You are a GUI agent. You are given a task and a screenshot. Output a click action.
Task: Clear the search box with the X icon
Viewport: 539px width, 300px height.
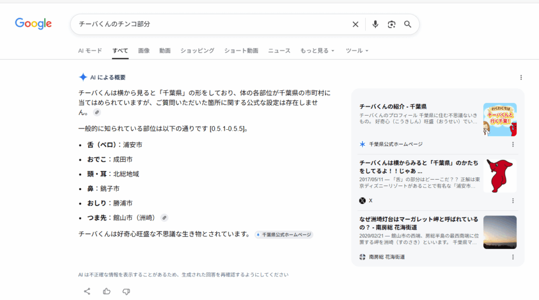pos(355,24)
